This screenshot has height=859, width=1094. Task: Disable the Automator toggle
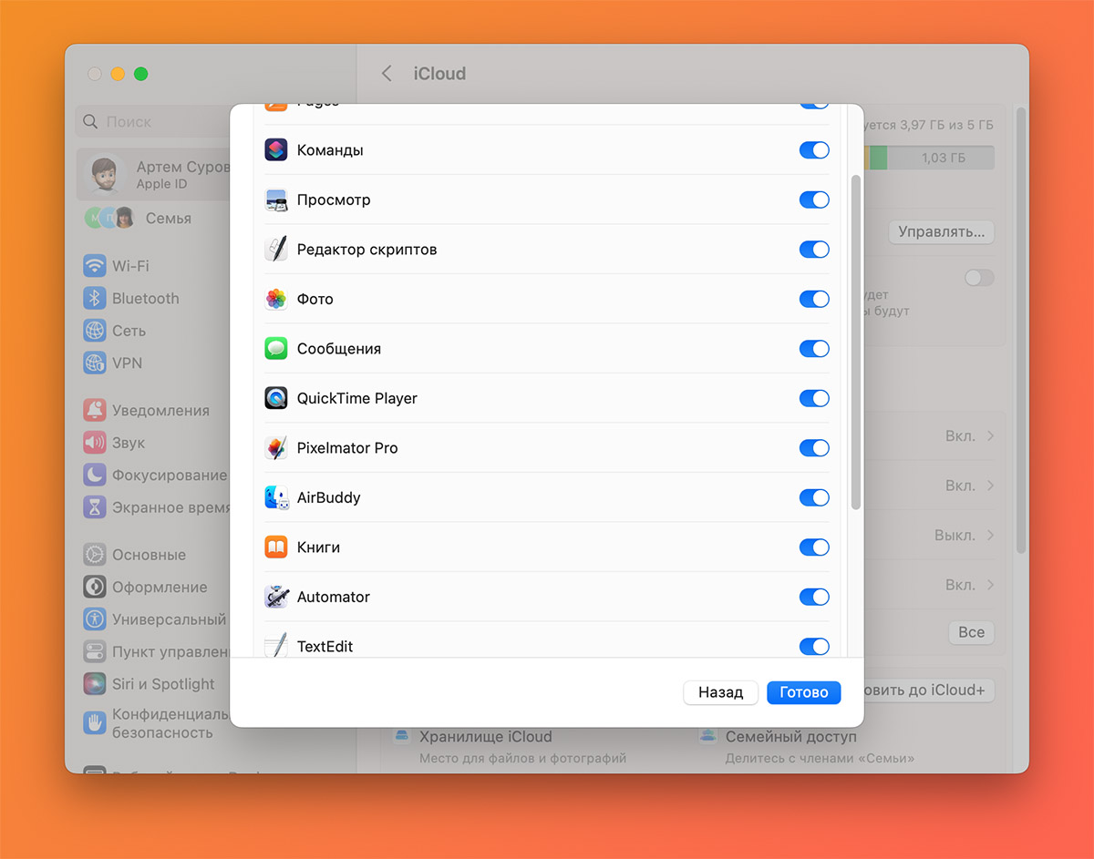coord(814,597)
